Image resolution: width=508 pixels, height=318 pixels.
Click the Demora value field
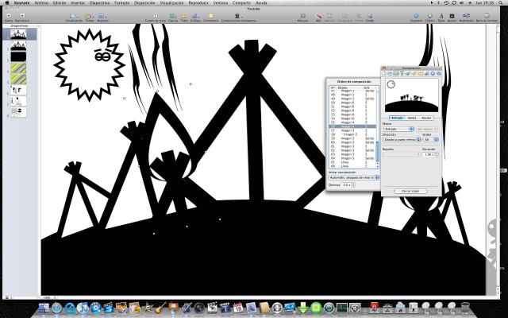(346, 185)
